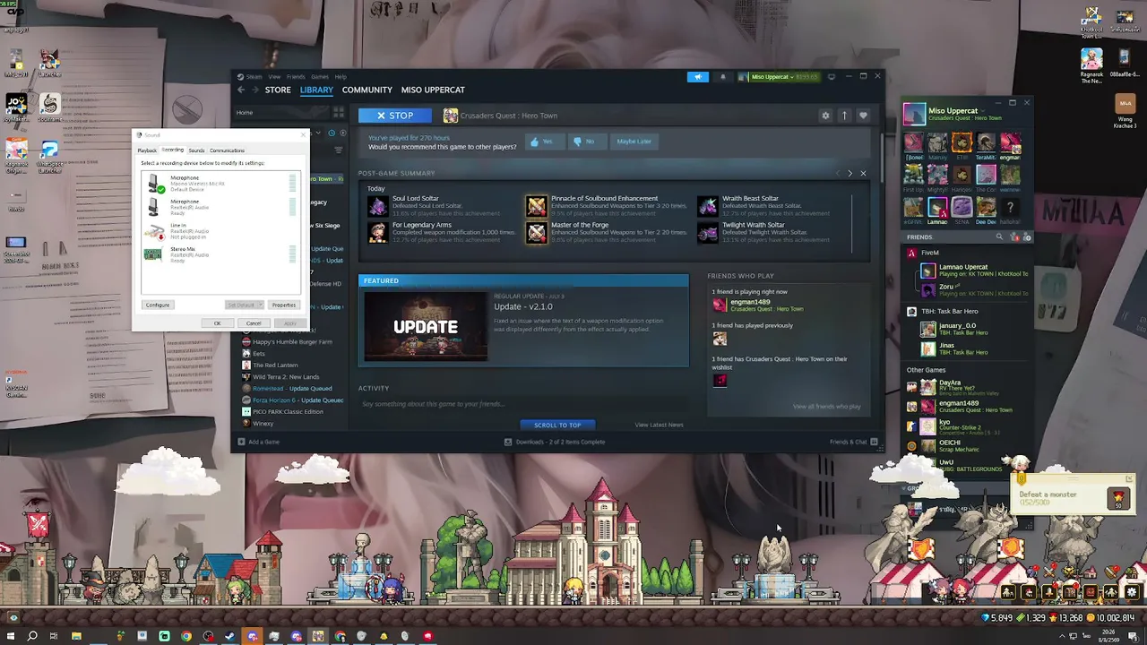The image size is (1147, 645).
Task: Open the COMMUNITY tab
Action: tap(367, 90)
